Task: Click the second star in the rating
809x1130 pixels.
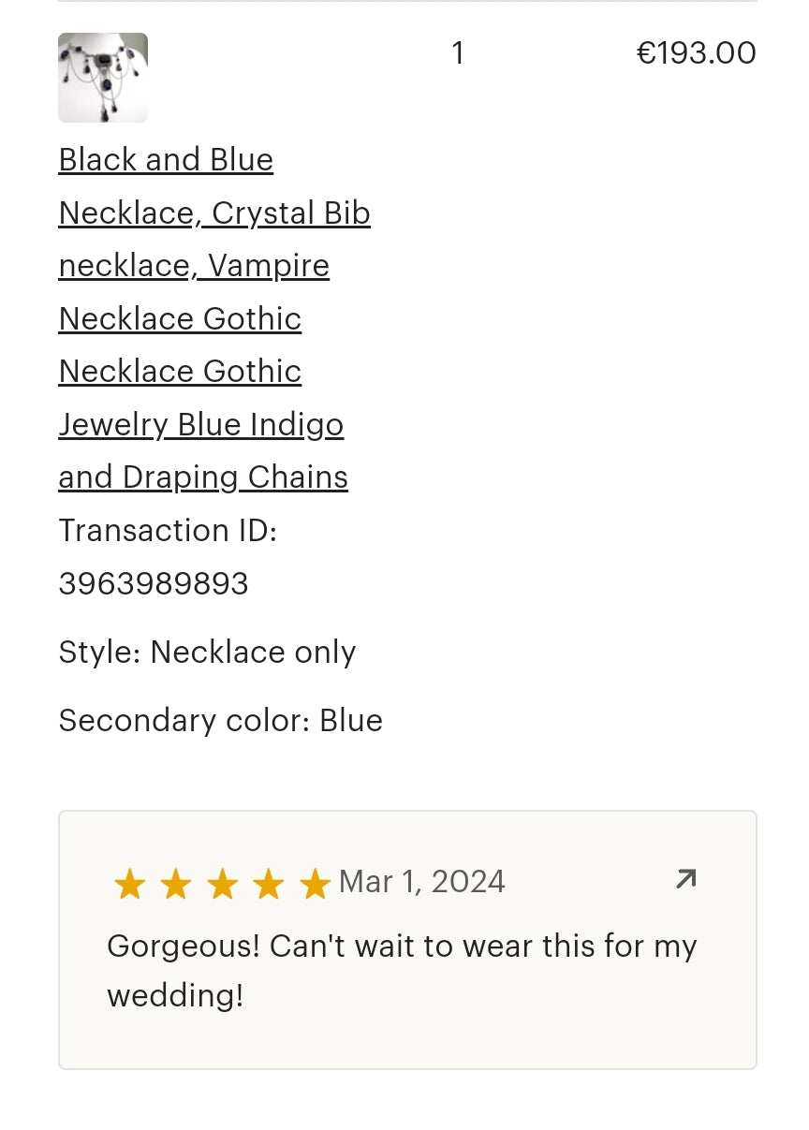Action: [175, 884]
